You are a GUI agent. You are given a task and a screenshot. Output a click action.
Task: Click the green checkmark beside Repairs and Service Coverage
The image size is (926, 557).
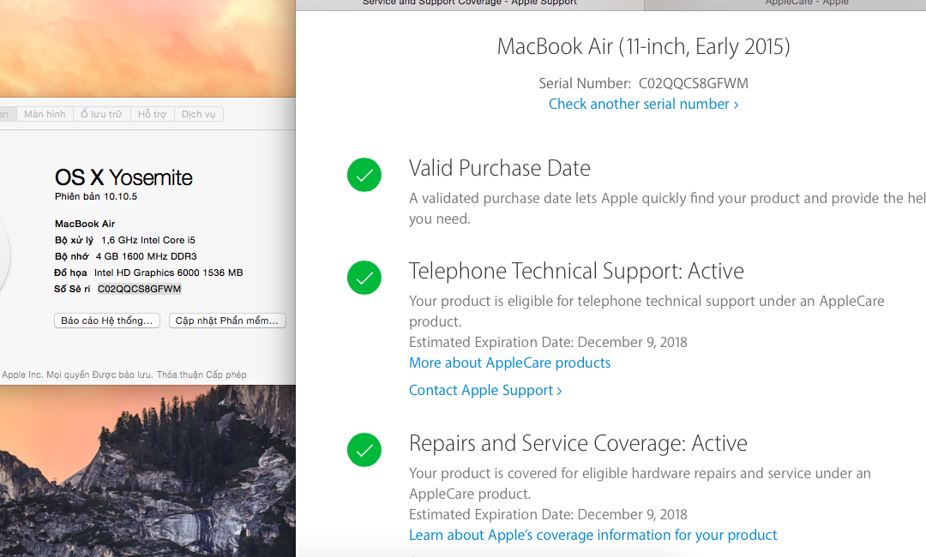pos(364,450)
